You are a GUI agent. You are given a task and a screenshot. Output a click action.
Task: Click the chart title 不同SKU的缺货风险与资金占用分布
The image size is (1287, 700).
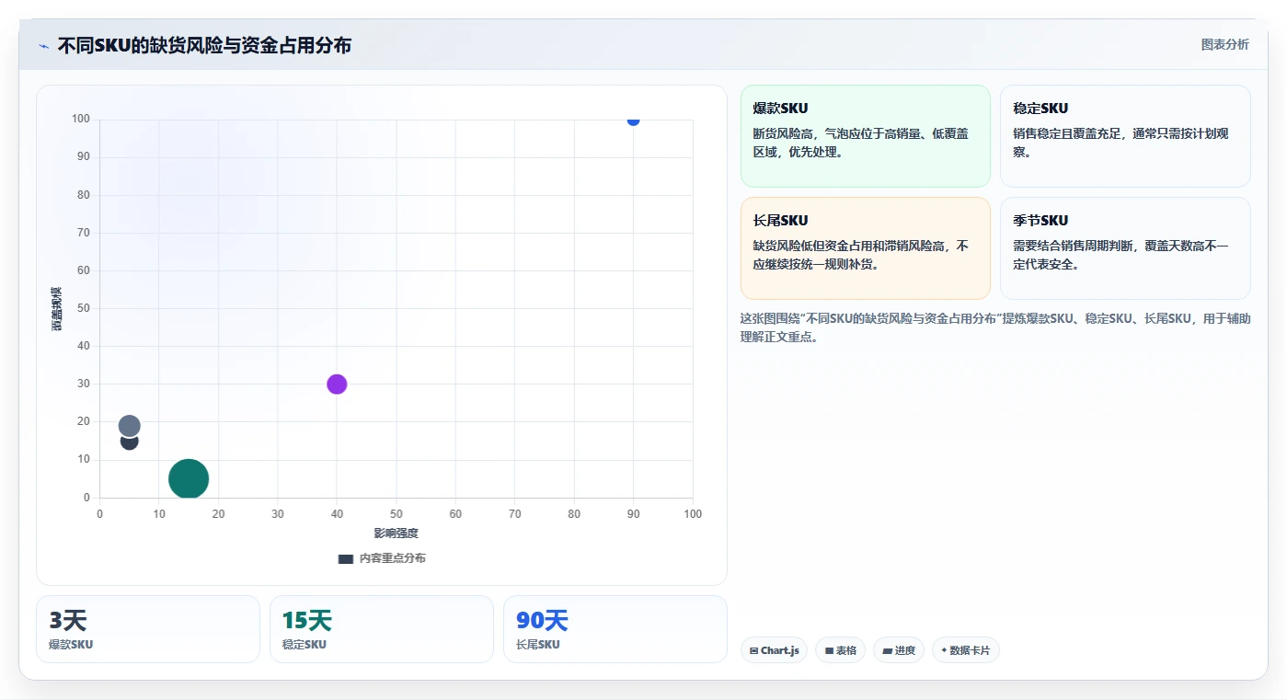coord(204,46)
